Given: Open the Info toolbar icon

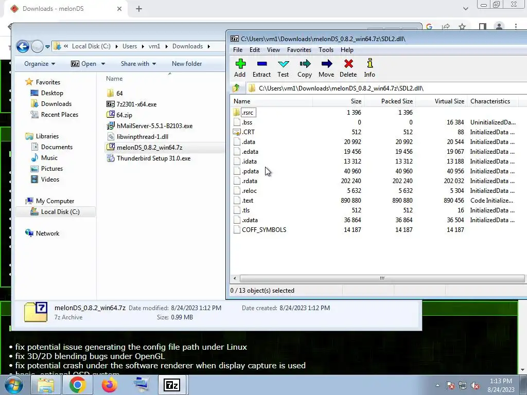Looking at the screenshot, I should coord(370,68).
